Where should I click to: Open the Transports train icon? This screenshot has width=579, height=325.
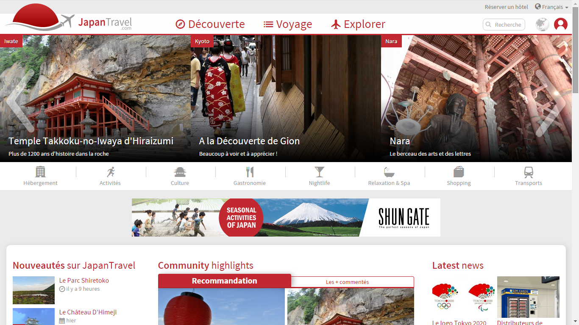tap(529, 172)
